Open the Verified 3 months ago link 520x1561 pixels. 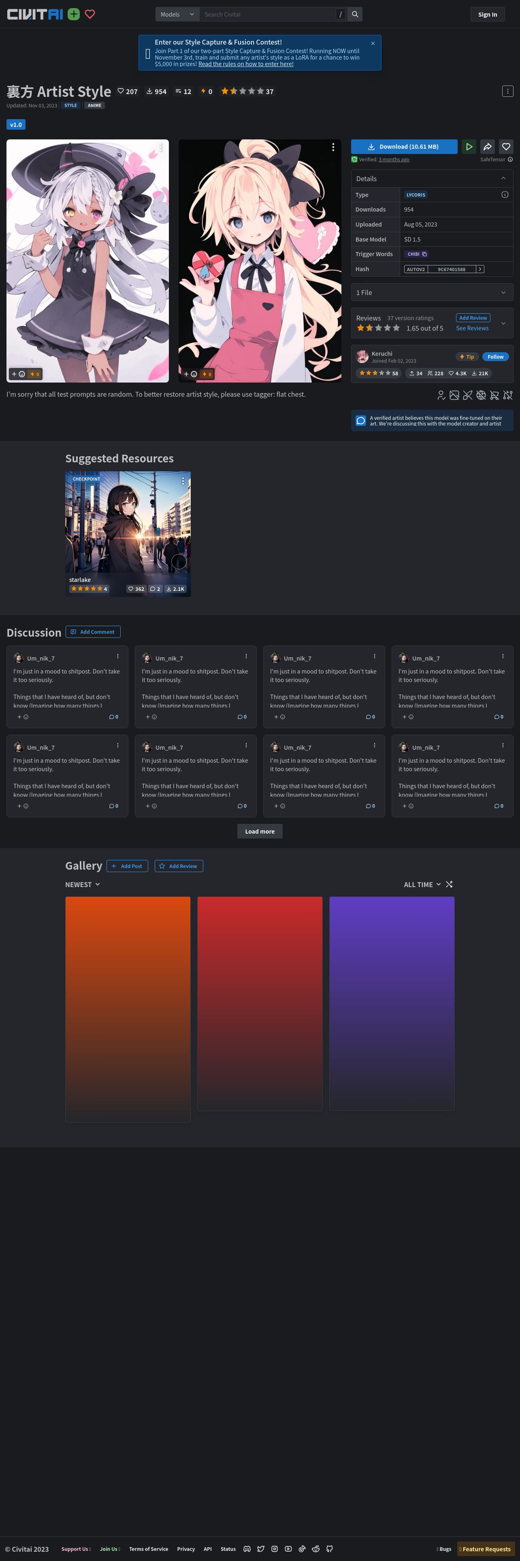click(394, 159)
